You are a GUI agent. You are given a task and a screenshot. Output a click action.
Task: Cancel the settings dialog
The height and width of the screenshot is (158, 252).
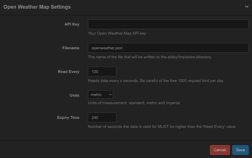[x=220, y=150]
